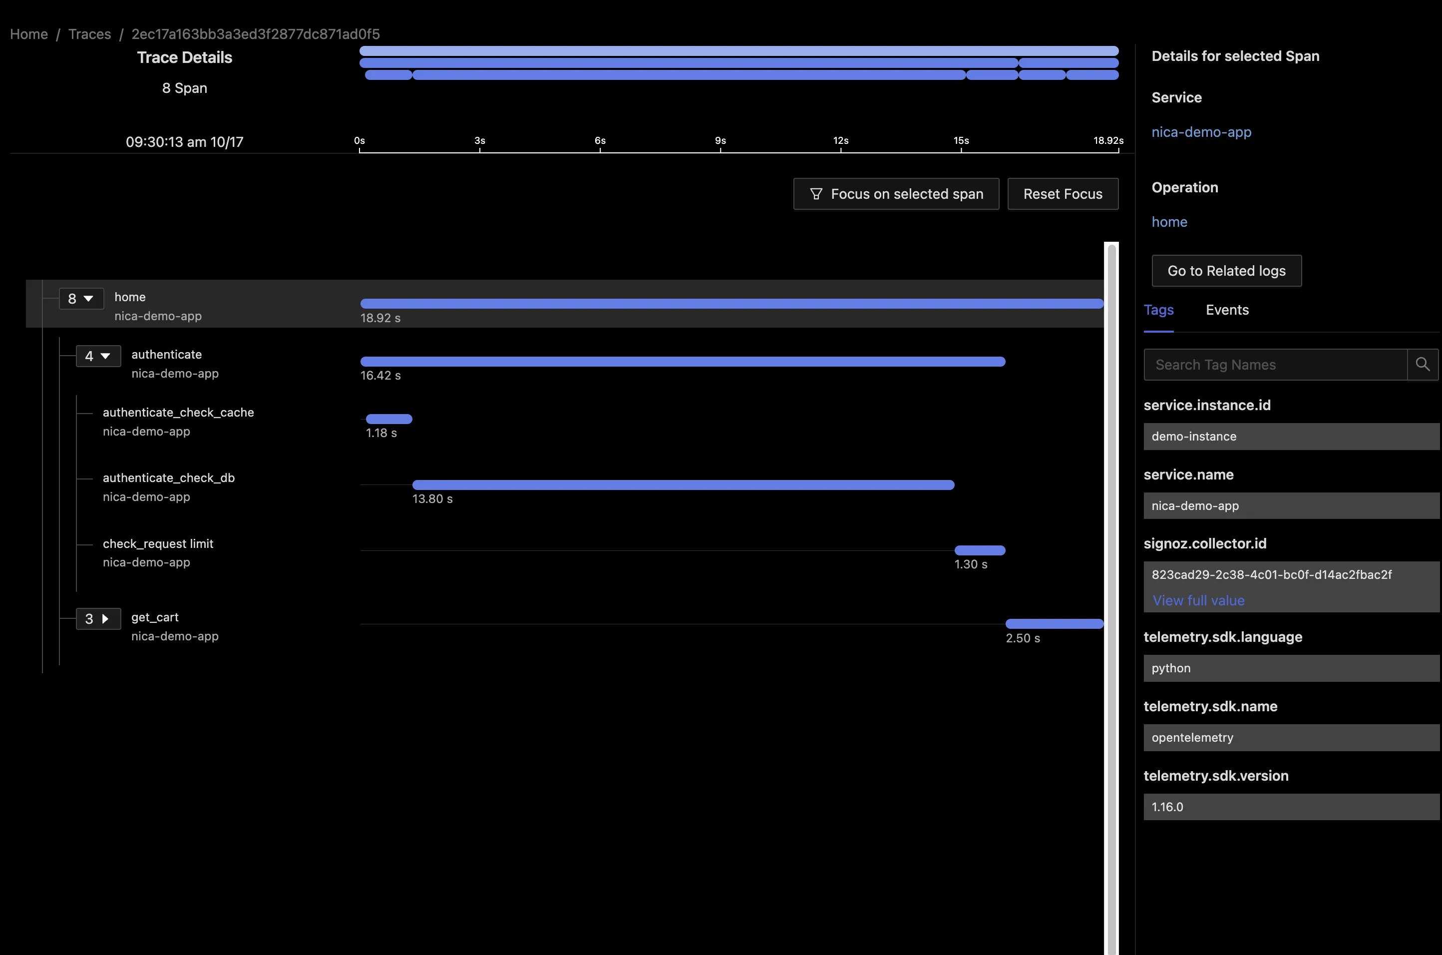Click the 18.92 s home span bar

(731, 303)
